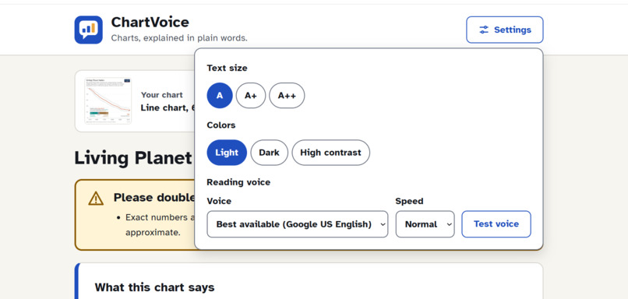Select text size A+

point(251,96)
